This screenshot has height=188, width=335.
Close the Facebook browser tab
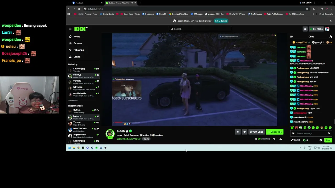[102, 3]
